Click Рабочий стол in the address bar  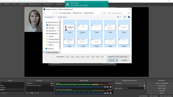pyautogui.click(x=77, y=13)
